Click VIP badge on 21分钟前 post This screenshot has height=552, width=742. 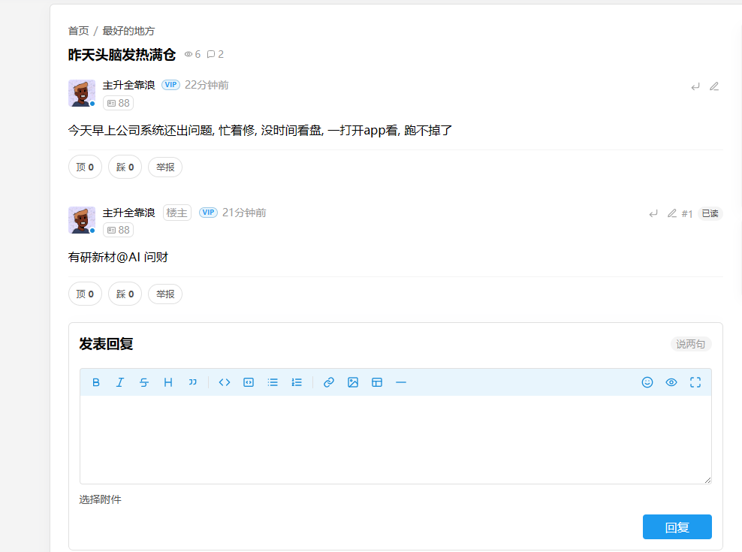(x=208, y=213)
